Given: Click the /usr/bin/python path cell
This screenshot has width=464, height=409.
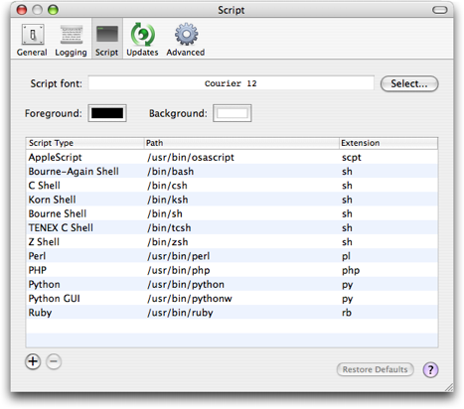Looking at the screenshot, I should pyautogui.click(x=186, y=285).
